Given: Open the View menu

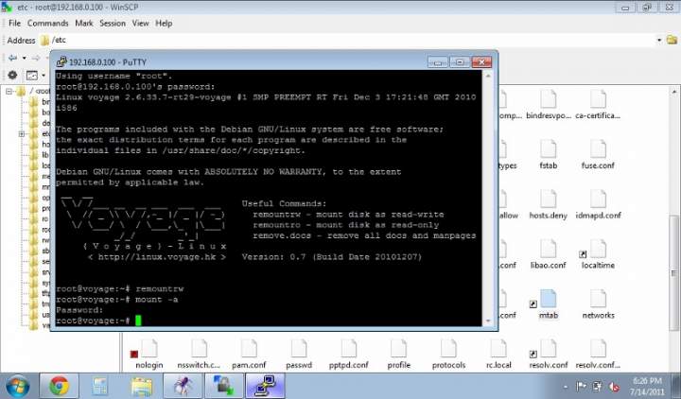Looking at the screenshot, I should [140, 23].
